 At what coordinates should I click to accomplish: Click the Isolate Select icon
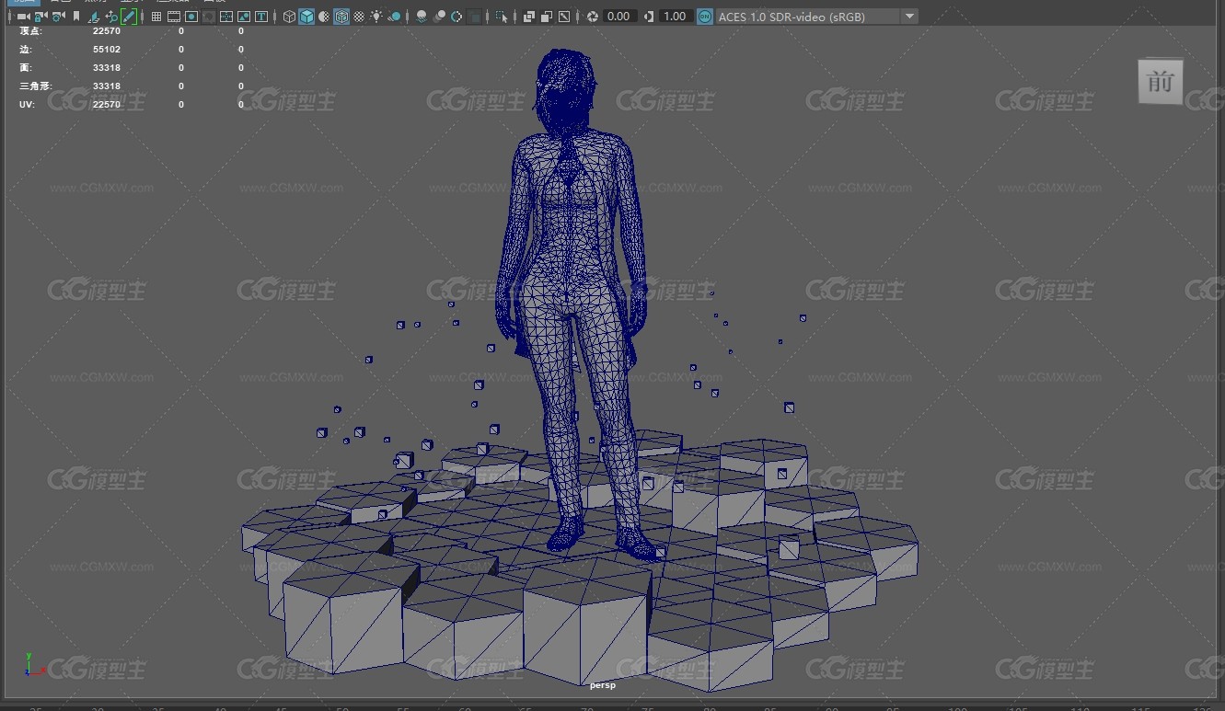(x=502, y=17)
